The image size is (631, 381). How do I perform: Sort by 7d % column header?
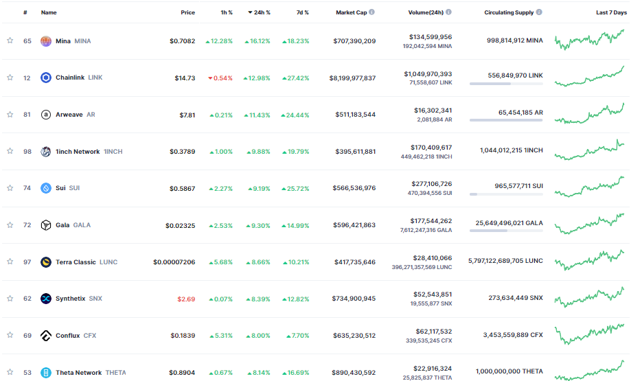(x=303, y=12)
